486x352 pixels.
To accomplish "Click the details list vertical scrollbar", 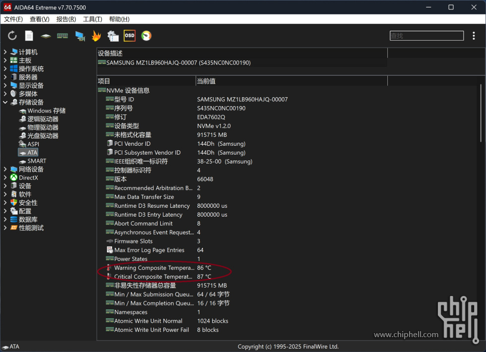I will (x=481, y=113).
